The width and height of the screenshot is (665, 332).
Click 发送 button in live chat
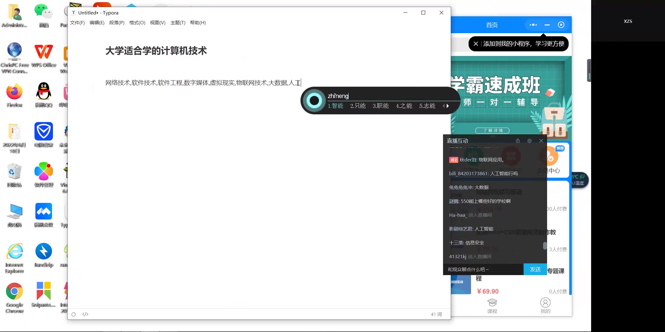point(534,269)
